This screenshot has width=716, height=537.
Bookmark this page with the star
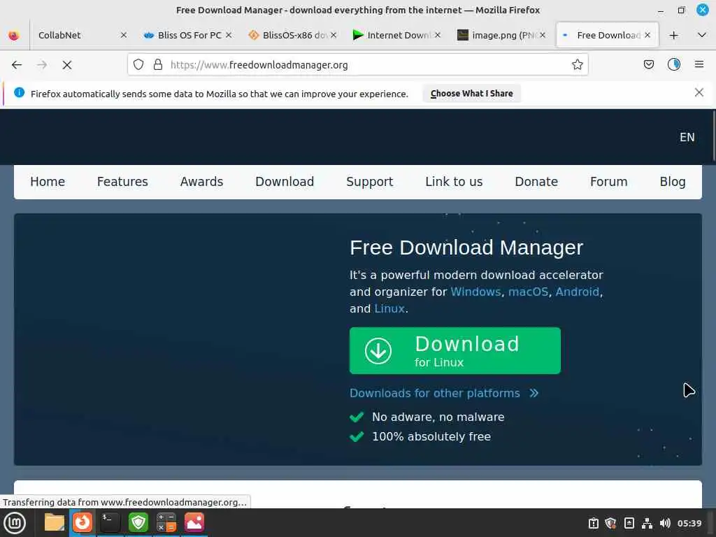click(577, 65)
